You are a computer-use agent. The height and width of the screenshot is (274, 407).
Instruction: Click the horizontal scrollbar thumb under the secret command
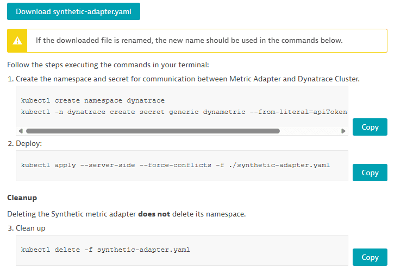153,131
